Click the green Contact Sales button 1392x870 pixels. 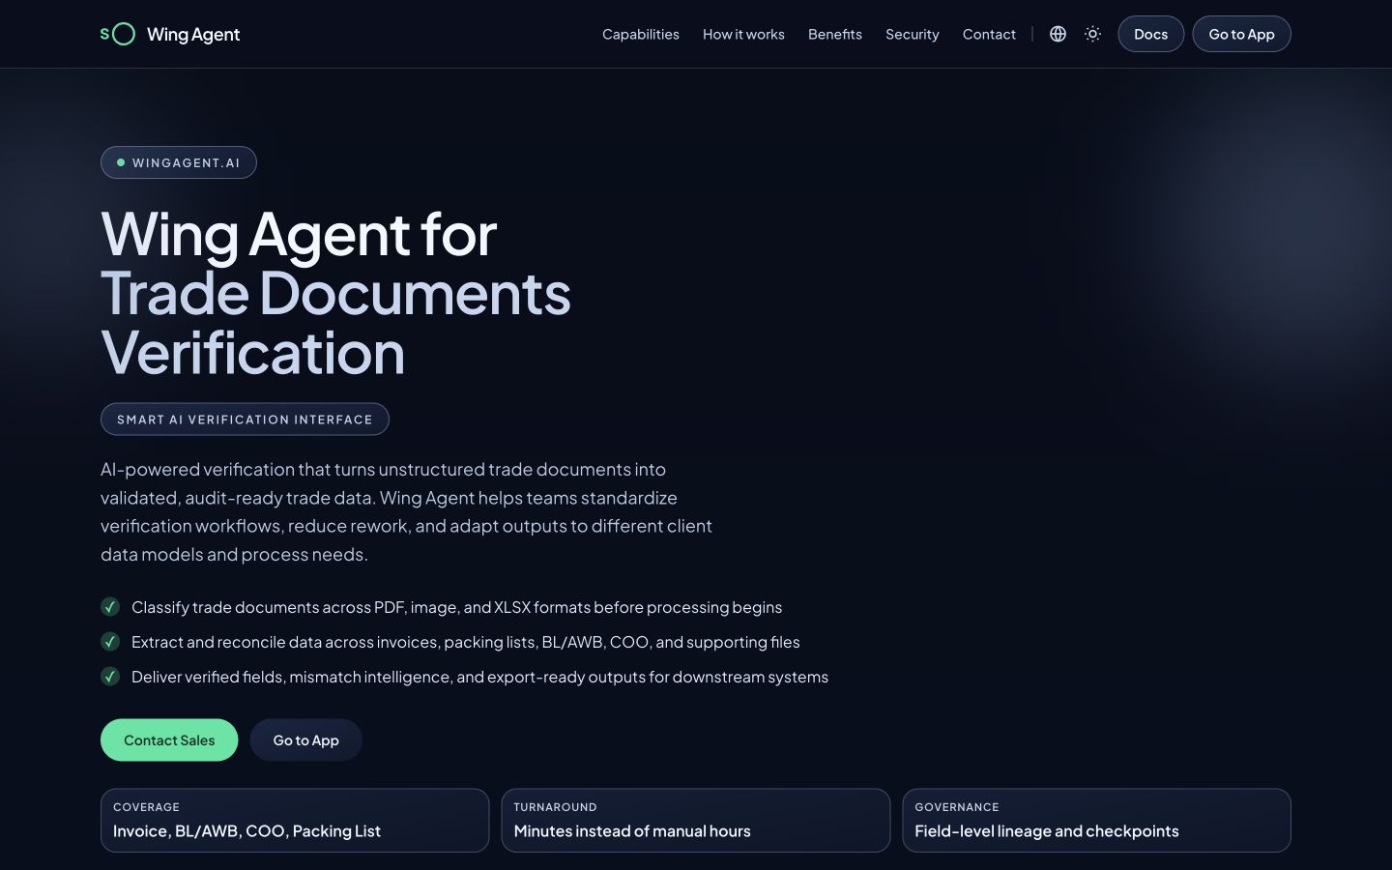coord(169,740)
